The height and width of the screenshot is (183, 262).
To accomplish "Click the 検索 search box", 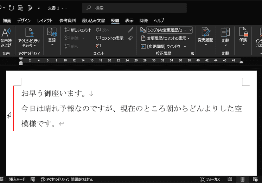I will click(134, 8).
